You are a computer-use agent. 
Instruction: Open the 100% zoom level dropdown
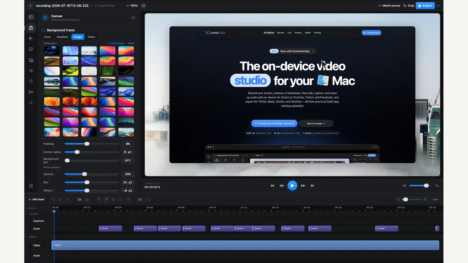coord(132,6)
